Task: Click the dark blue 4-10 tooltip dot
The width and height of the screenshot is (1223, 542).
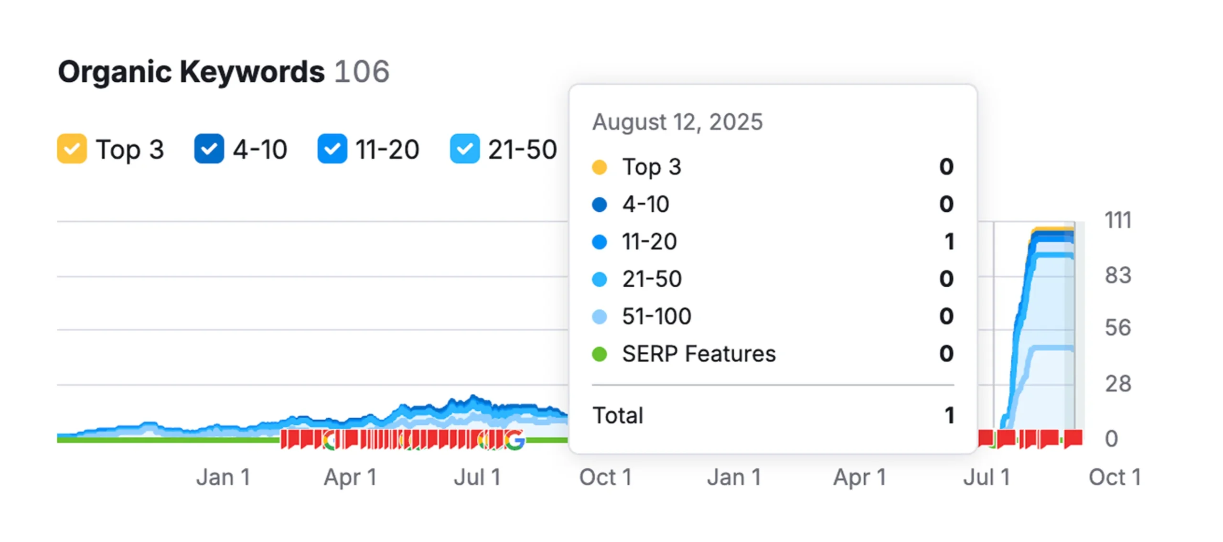Action: click(599, 205)
